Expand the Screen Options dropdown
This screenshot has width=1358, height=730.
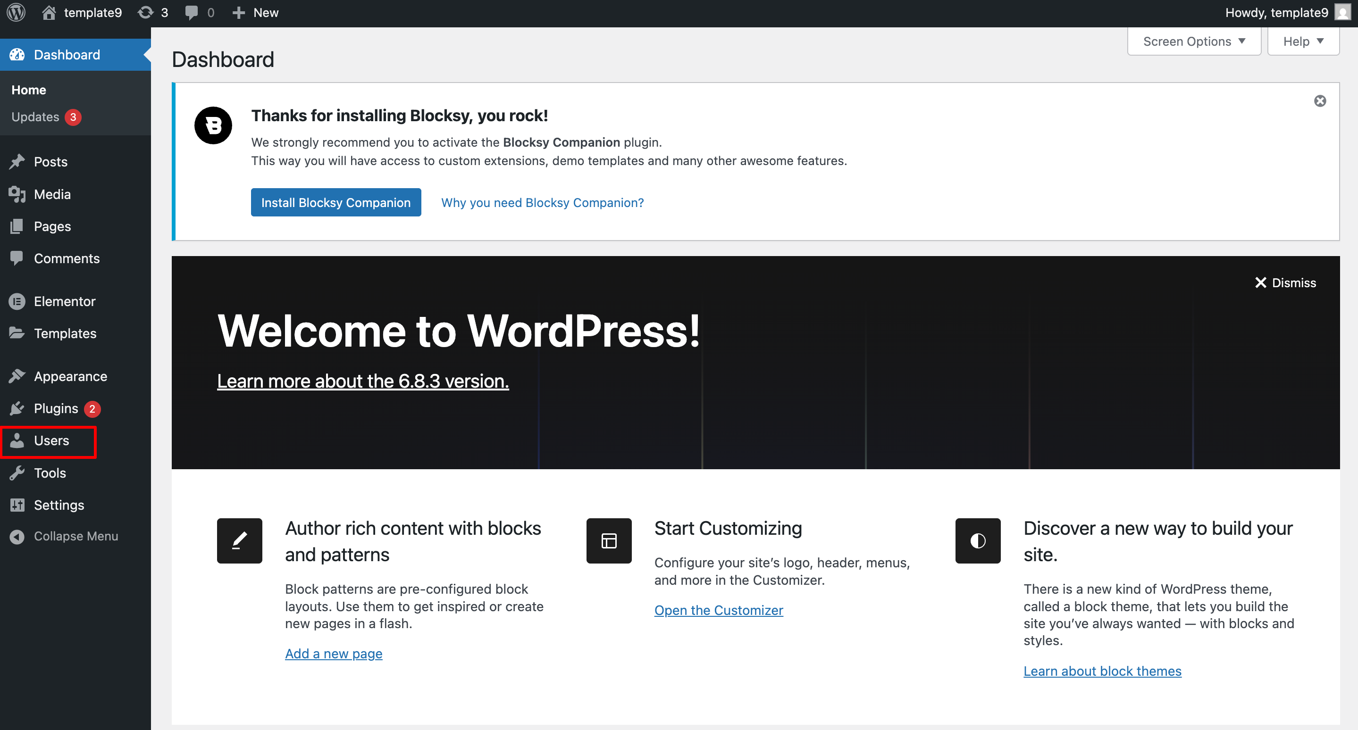point(1193,41)
